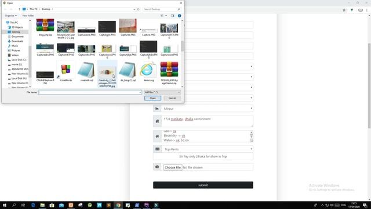Open Microsoft Store from taskbar

coord(52,205)
